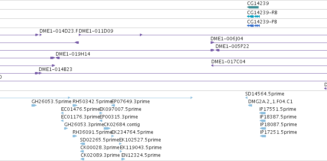This screenshot has width=327, height=161.
Task: Click the SD14564.5prime EST label
Action: click(265, 94)
